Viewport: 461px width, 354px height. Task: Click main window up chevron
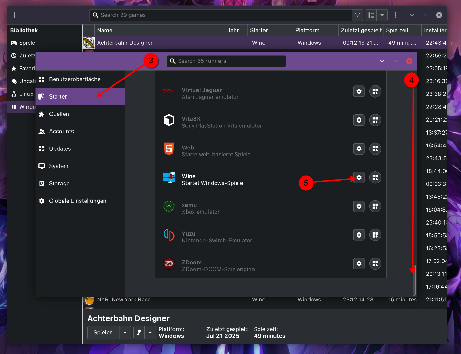[x=426, y=15]
